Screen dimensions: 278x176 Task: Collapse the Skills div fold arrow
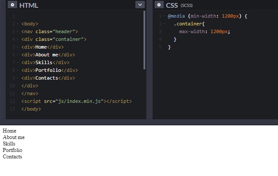pos(18,62)
